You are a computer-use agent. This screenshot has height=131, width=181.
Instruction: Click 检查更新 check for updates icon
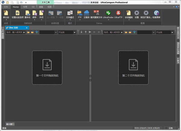(156, 13)
